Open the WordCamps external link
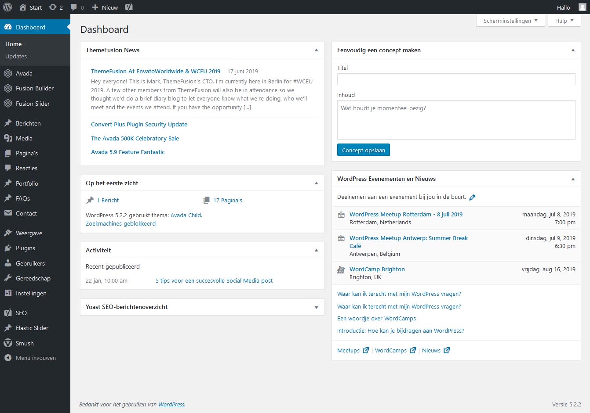This screenshot has width=590, height=413. coord(395,350)
